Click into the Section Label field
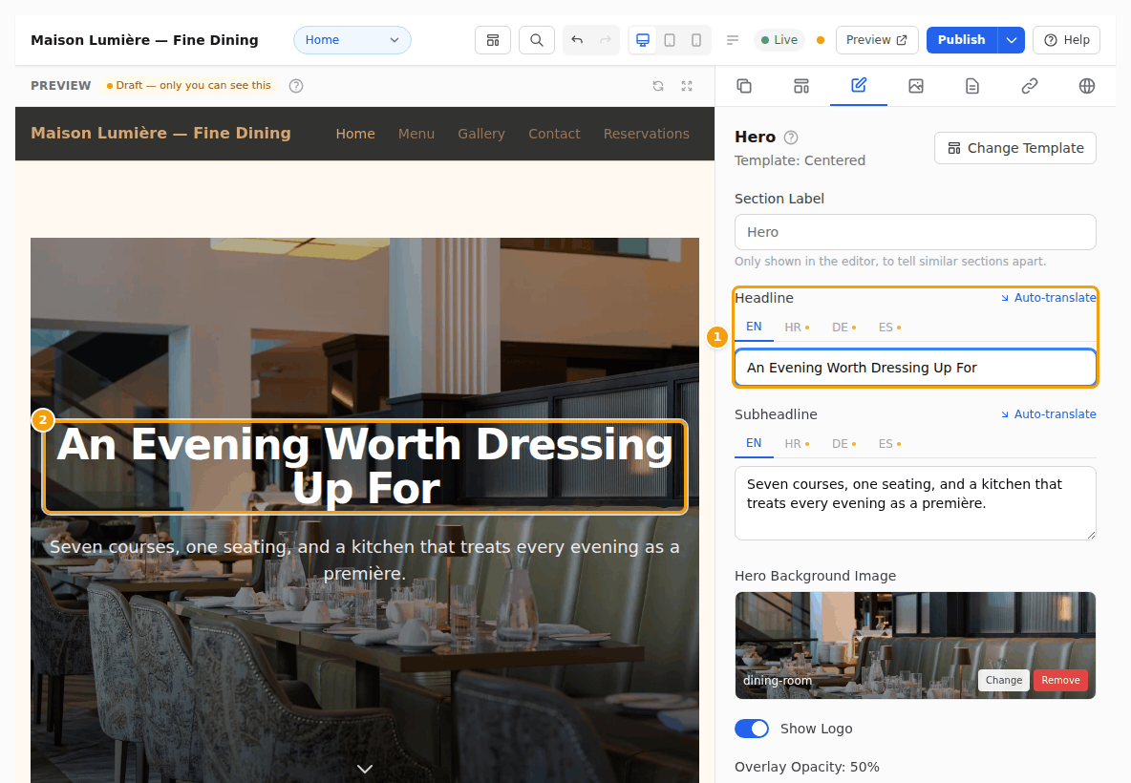1131x783 pixels. (915, 232)
